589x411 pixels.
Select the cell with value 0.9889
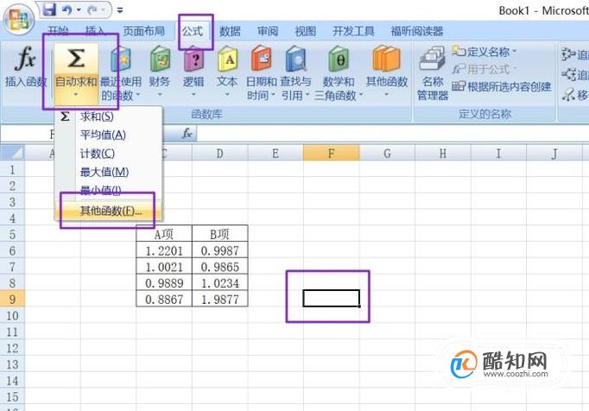pos(164,283)
